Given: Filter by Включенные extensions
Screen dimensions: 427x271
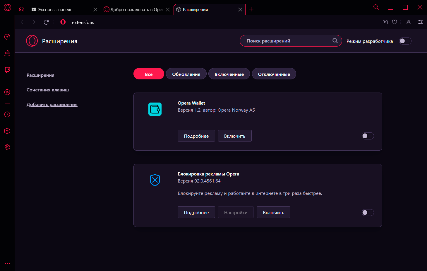Looking at the screenshot, I should (x=229, y=74).
